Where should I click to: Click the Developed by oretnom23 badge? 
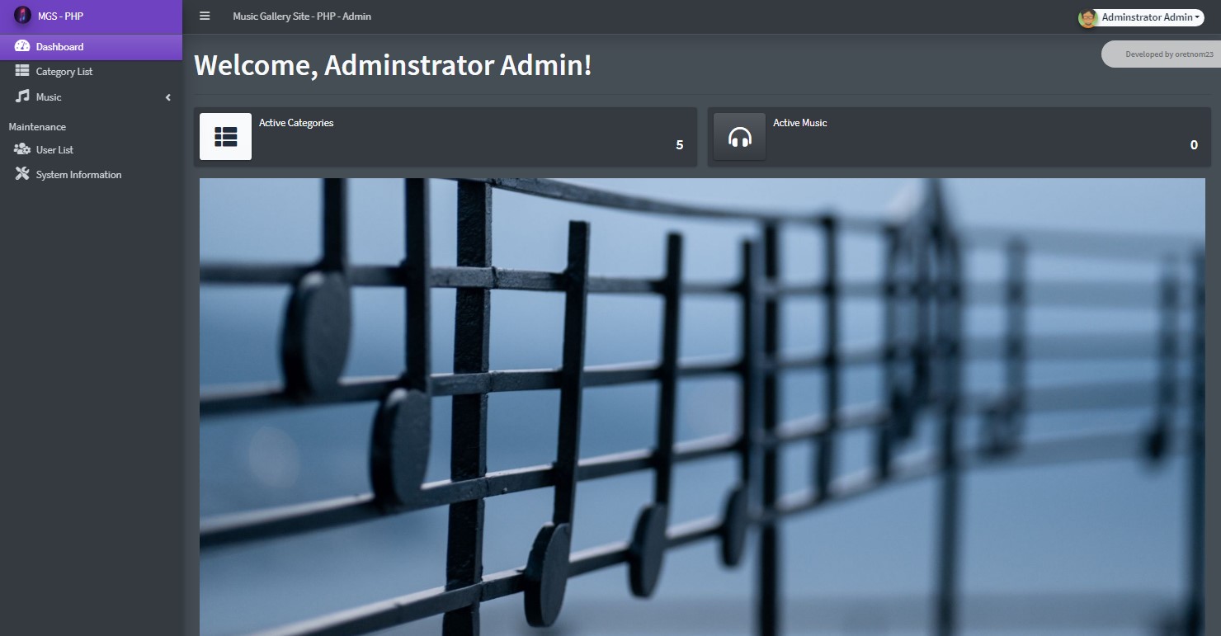(x=1163, y=54)
